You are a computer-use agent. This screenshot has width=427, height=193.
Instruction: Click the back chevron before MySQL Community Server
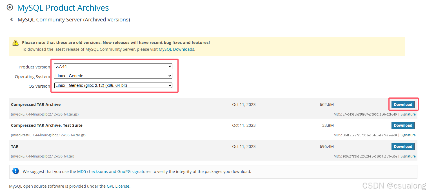(12, 19)
